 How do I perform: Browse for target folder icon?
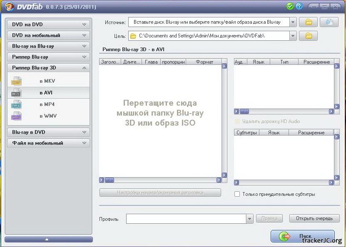(309, 36)
